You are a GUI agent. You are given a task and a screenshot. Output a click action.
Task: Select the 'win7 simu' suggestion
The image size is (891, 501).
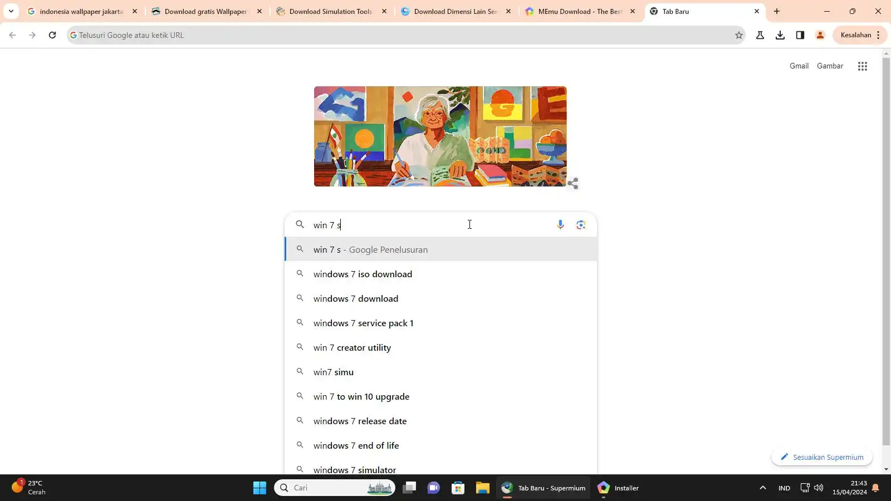(441, 372)
